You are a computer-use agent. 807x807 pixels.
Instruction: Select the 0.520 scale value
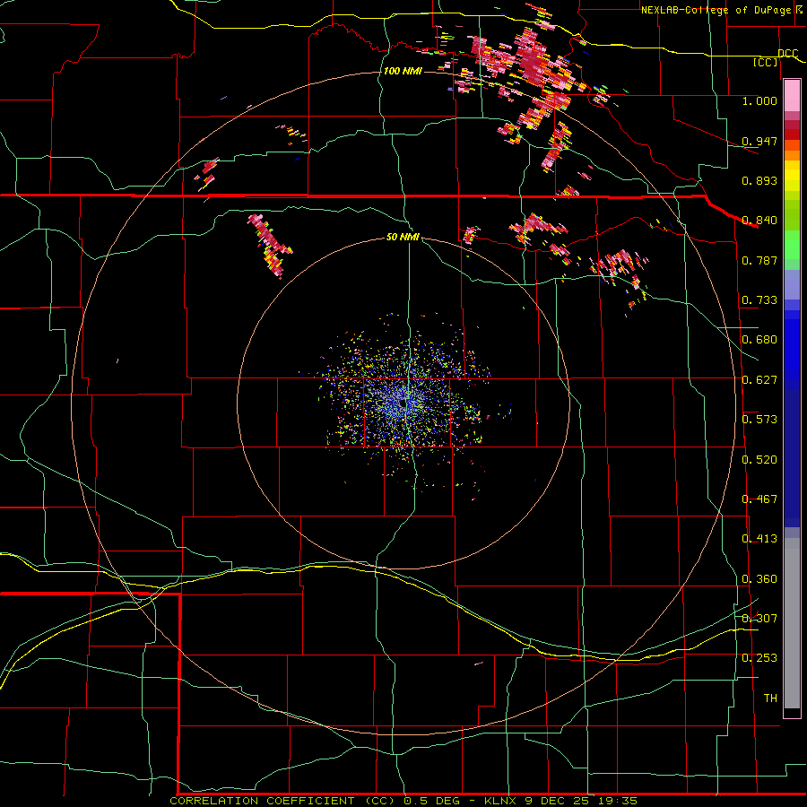pos(759,460)
